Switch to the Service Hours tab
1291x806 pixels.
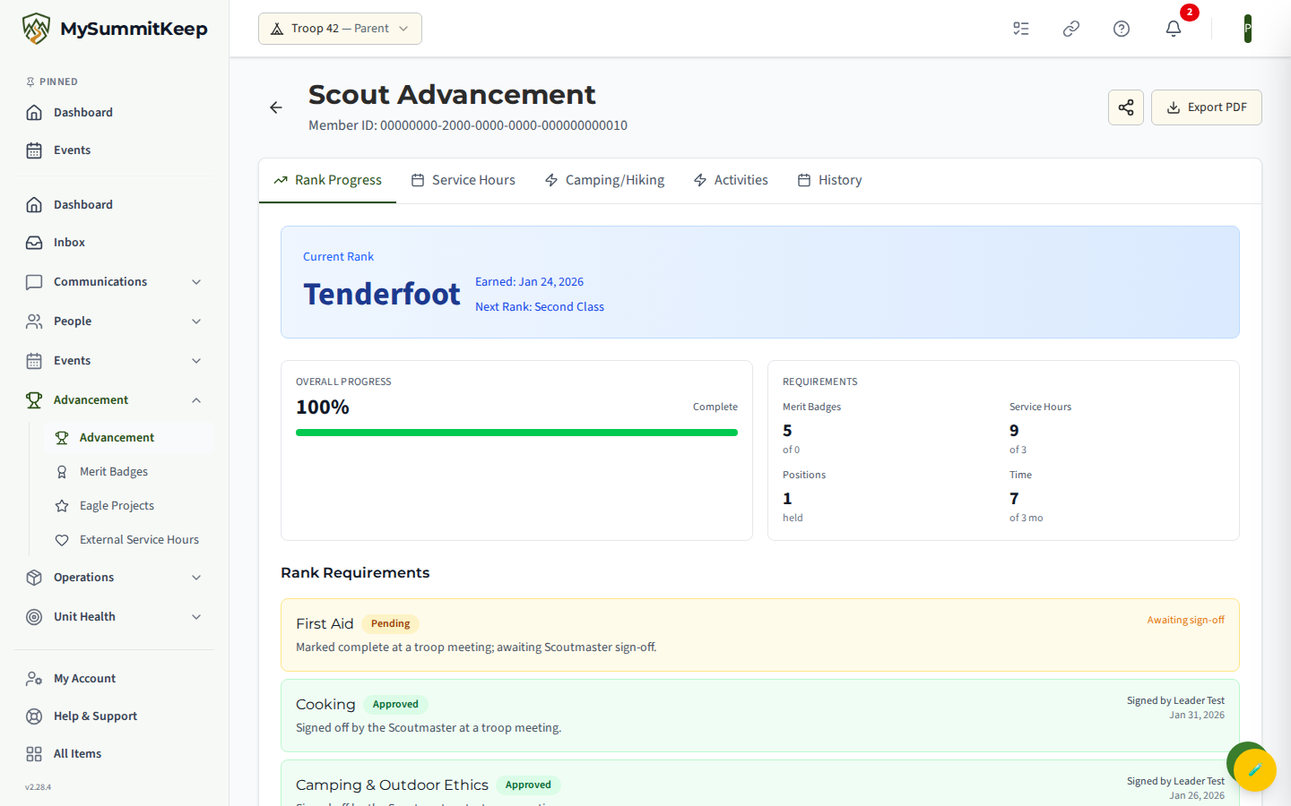click(x=464, y=180)
